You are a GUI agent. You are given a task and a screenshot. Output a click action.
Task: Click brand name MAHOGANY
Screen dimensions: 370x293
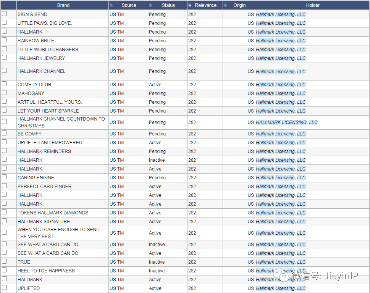(31, 93)
